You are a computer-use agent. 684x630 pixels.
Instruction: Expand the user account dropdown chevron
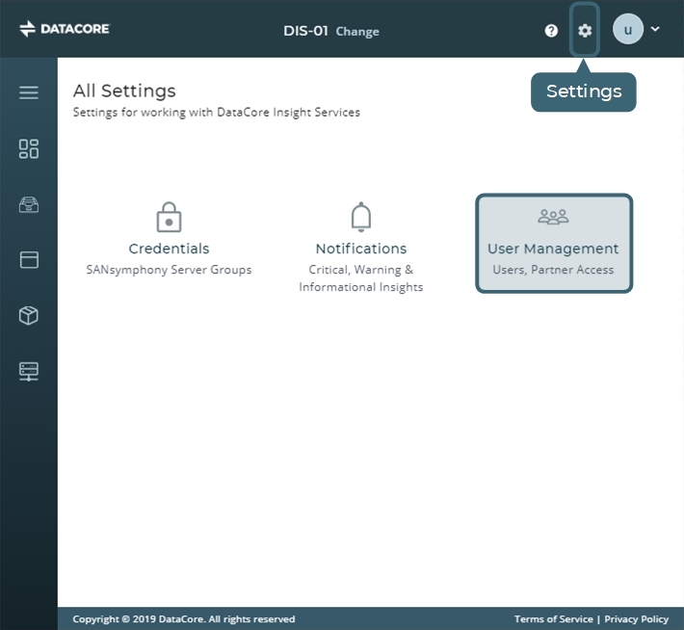point(655,29)
